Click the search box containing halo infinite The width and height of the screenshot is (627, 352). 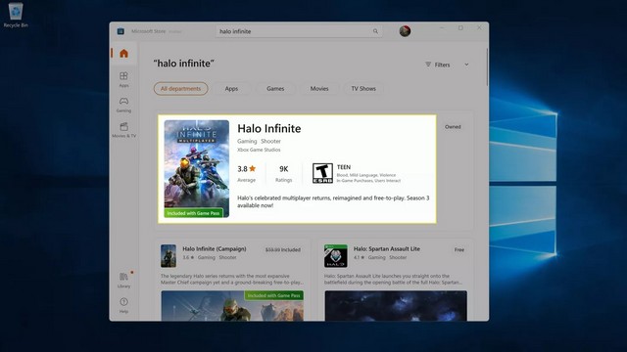click(299, 31)
